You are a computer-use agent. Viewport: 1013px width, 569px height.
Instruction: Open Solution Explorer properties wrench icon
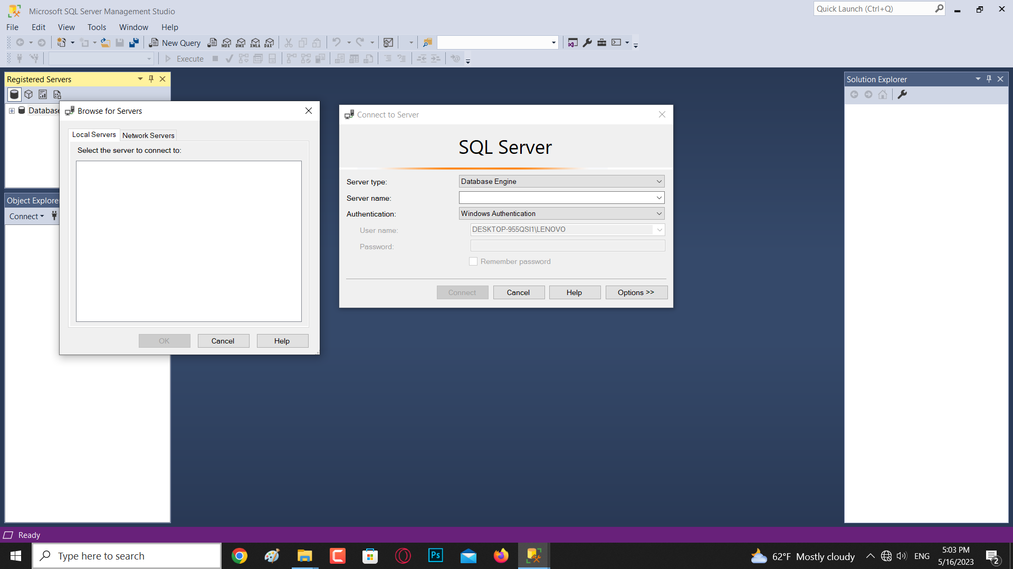coord(902,94)
